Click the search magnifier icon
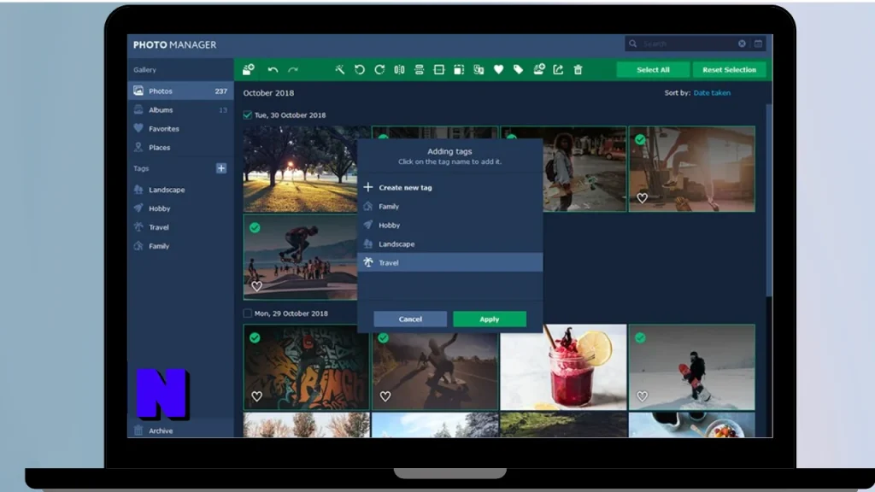This screenshot has height=492, width=875. point(633,44)
